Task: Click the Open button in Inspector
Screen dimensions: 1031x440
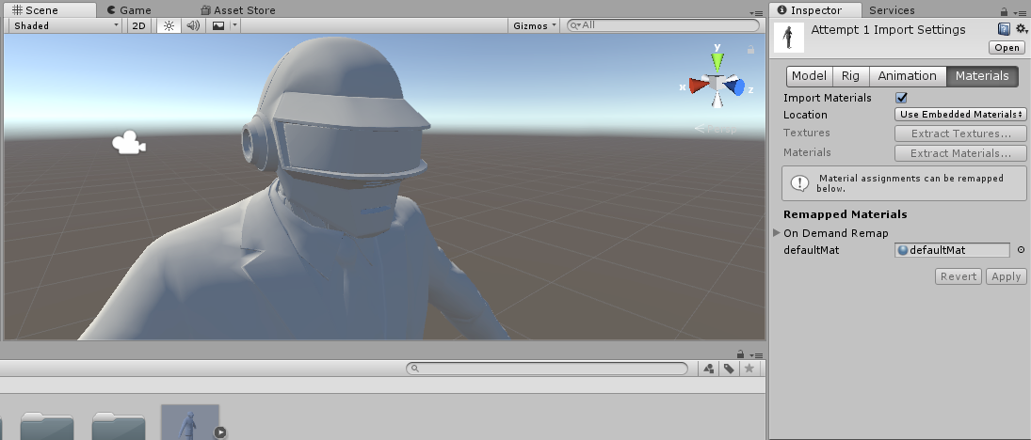Action: [1007, 47]
